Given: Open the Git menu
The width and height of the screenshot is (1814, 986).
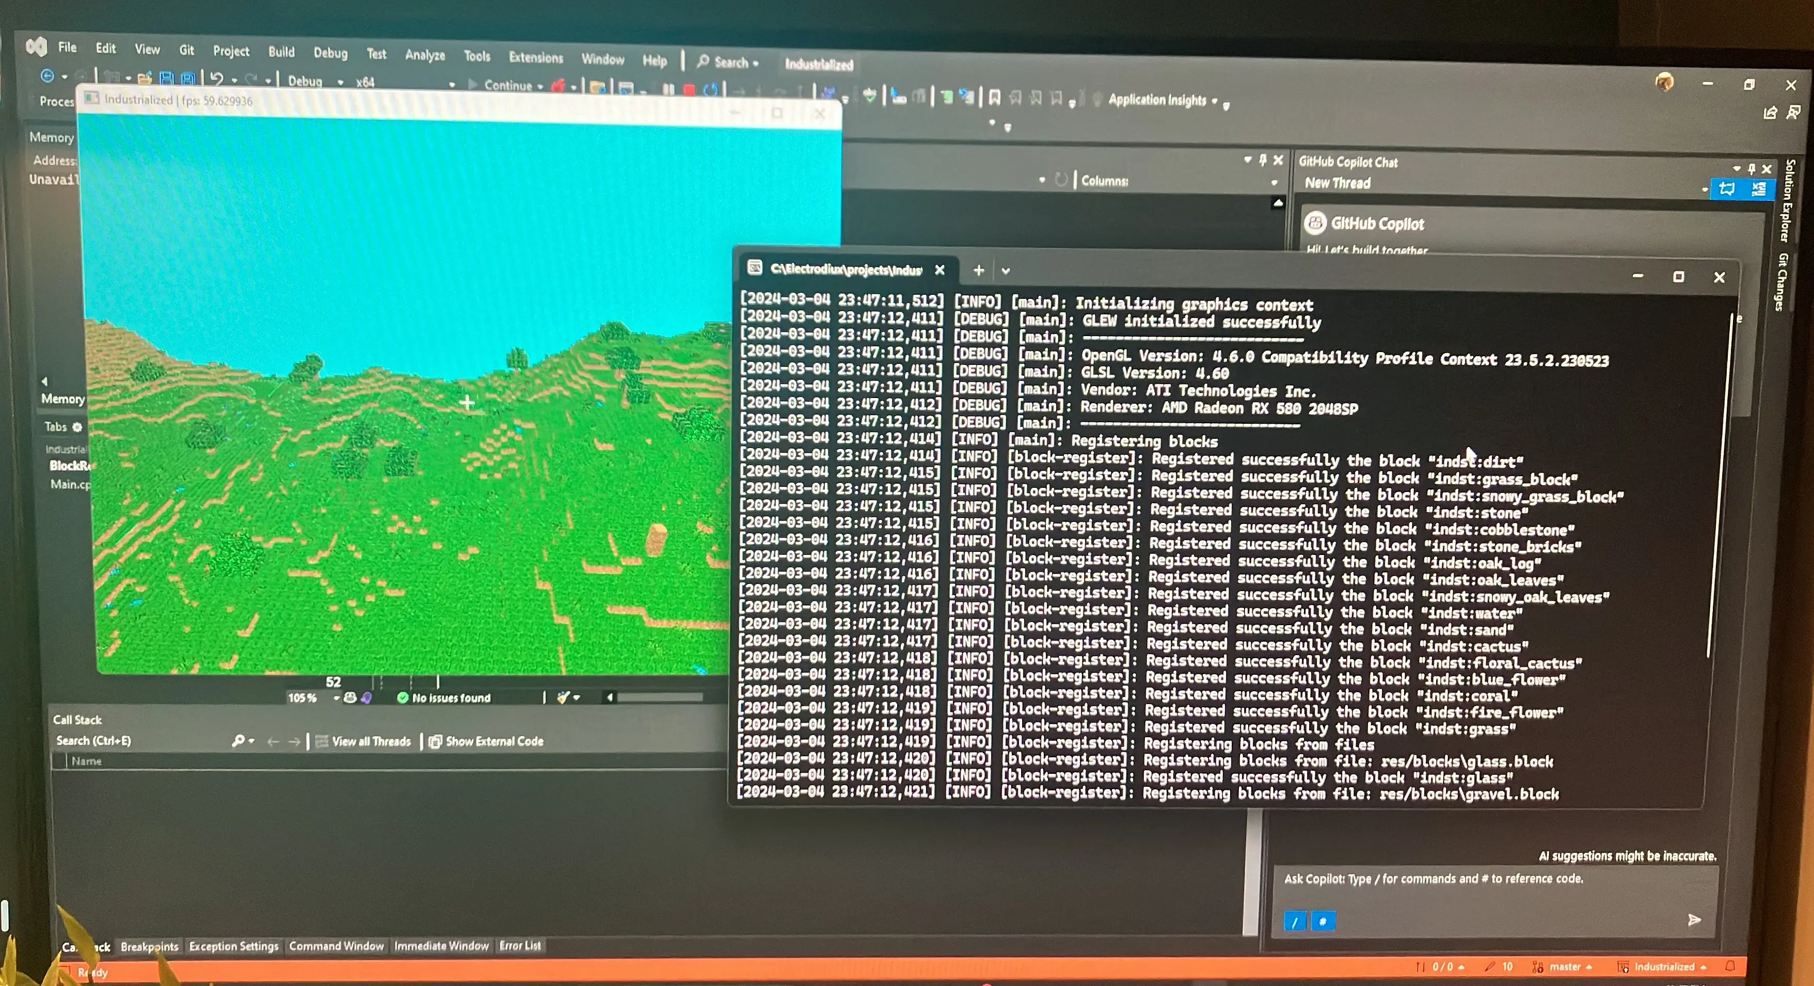Looking at the screenshot, I should click(186, 50).
